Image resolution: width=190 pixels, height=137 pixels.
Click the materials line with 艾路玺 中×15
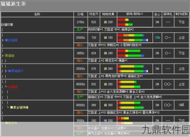coord(125,97)
